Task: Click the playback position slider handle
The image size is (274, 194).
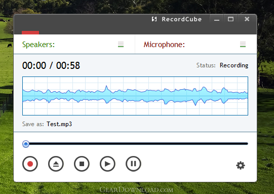Action: (x=26, y=144)
